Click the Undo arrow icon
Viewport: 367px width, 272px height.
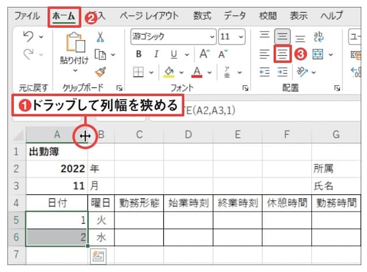tap(28, 37)
